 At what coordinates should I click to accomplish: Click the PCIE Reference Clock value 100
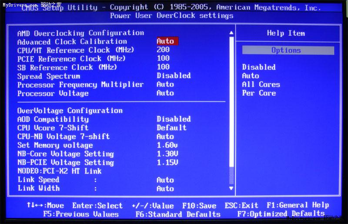point(163,58)
